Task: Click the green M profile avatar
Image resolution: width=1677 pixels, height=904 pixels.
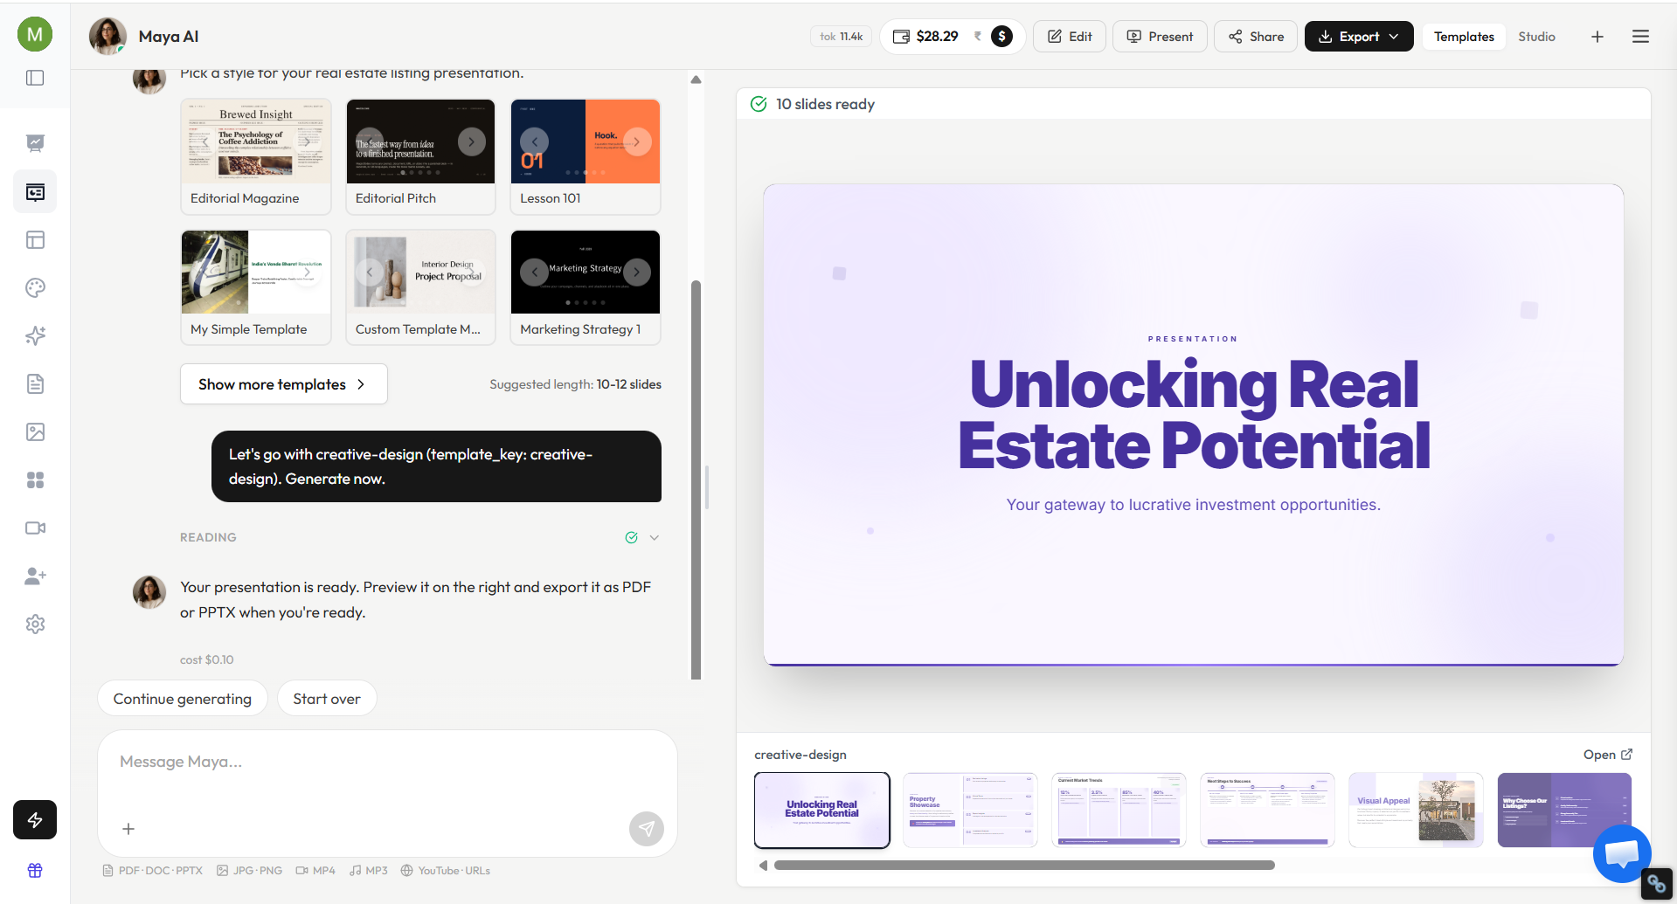Action: pyautogui.click(x=35, y=34)
